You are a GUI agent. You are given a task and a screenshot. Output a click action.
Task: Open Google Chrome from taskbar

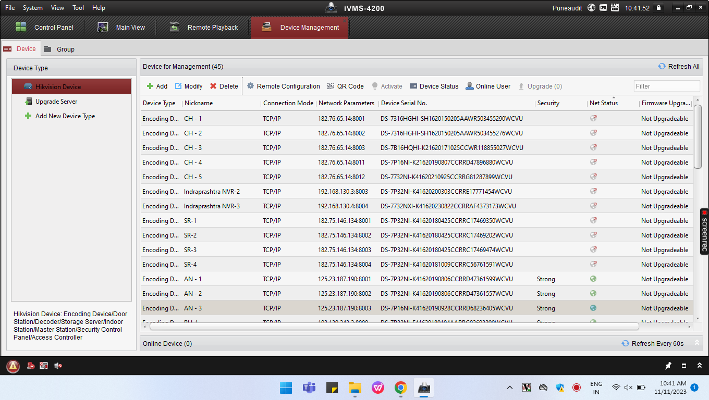click(x=400, y=387)
